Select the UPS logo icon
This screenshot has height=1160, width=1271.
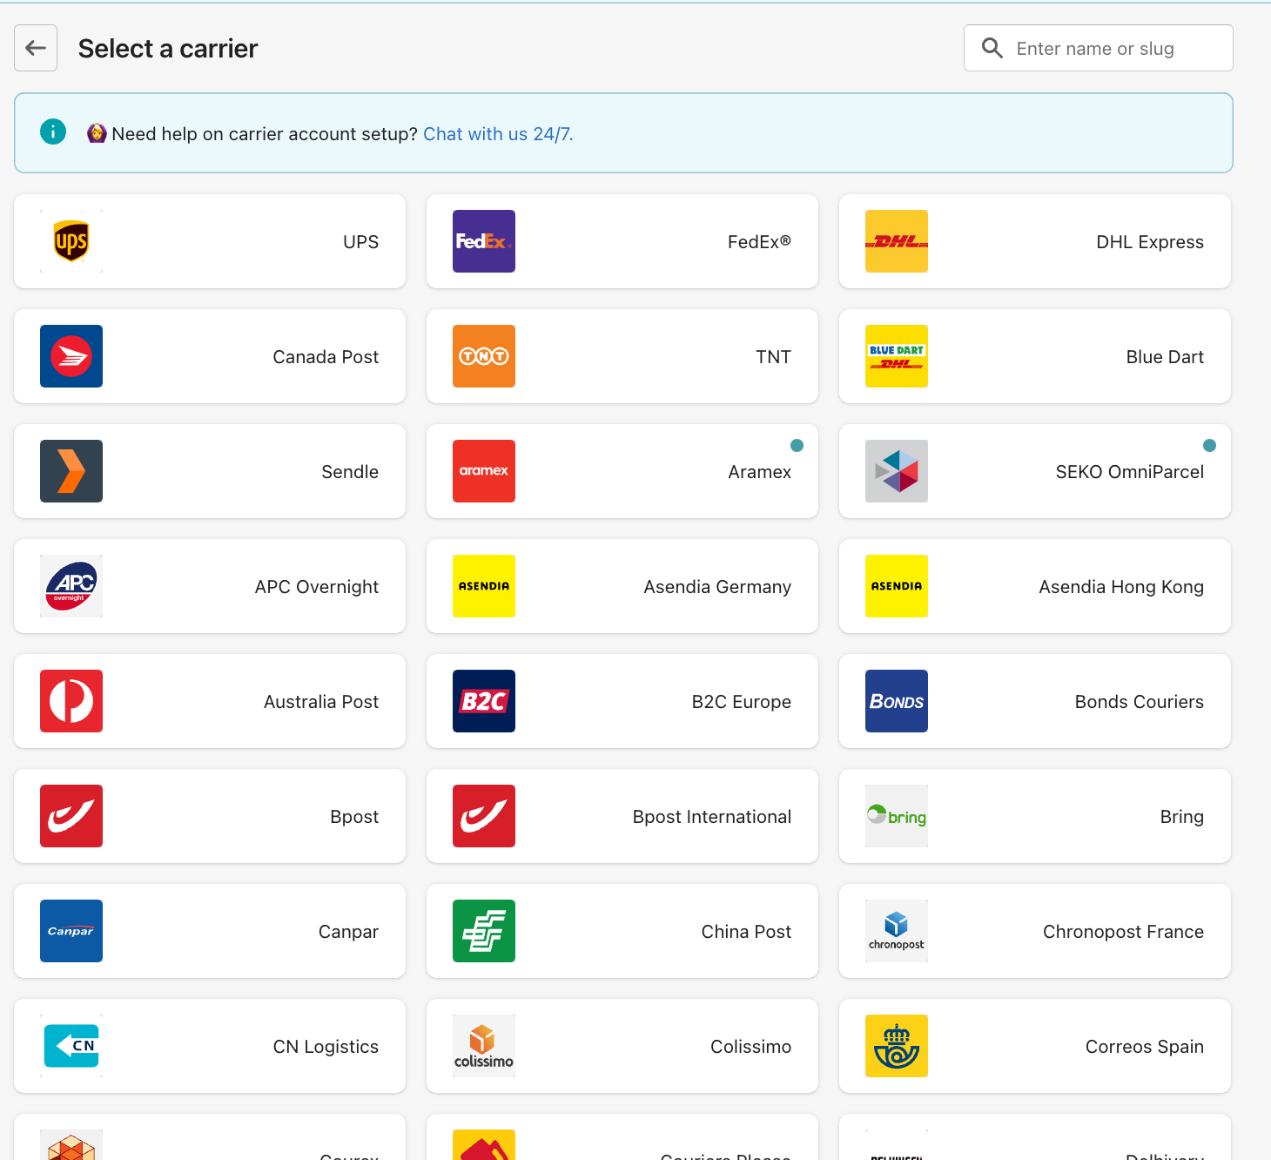[x=71, y=241]
